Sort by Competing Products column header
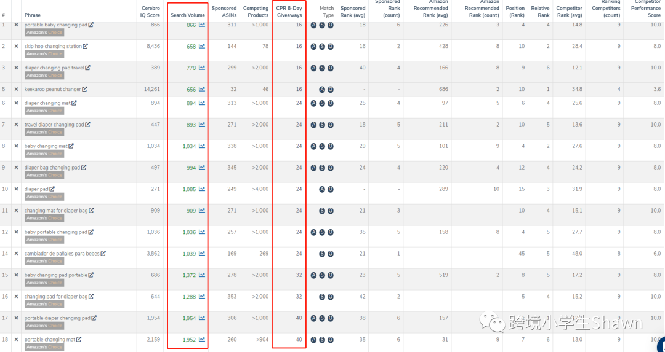This screenshot has width=665, height=352. click(x=256, y=12)
